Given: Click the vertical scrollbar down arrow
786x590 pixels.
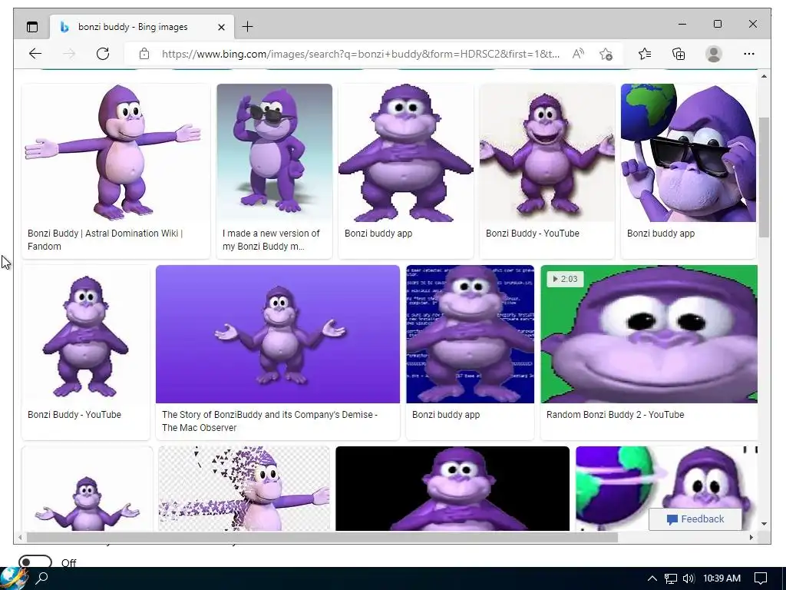Looking at the screenshot, I should tap(764, 524).
